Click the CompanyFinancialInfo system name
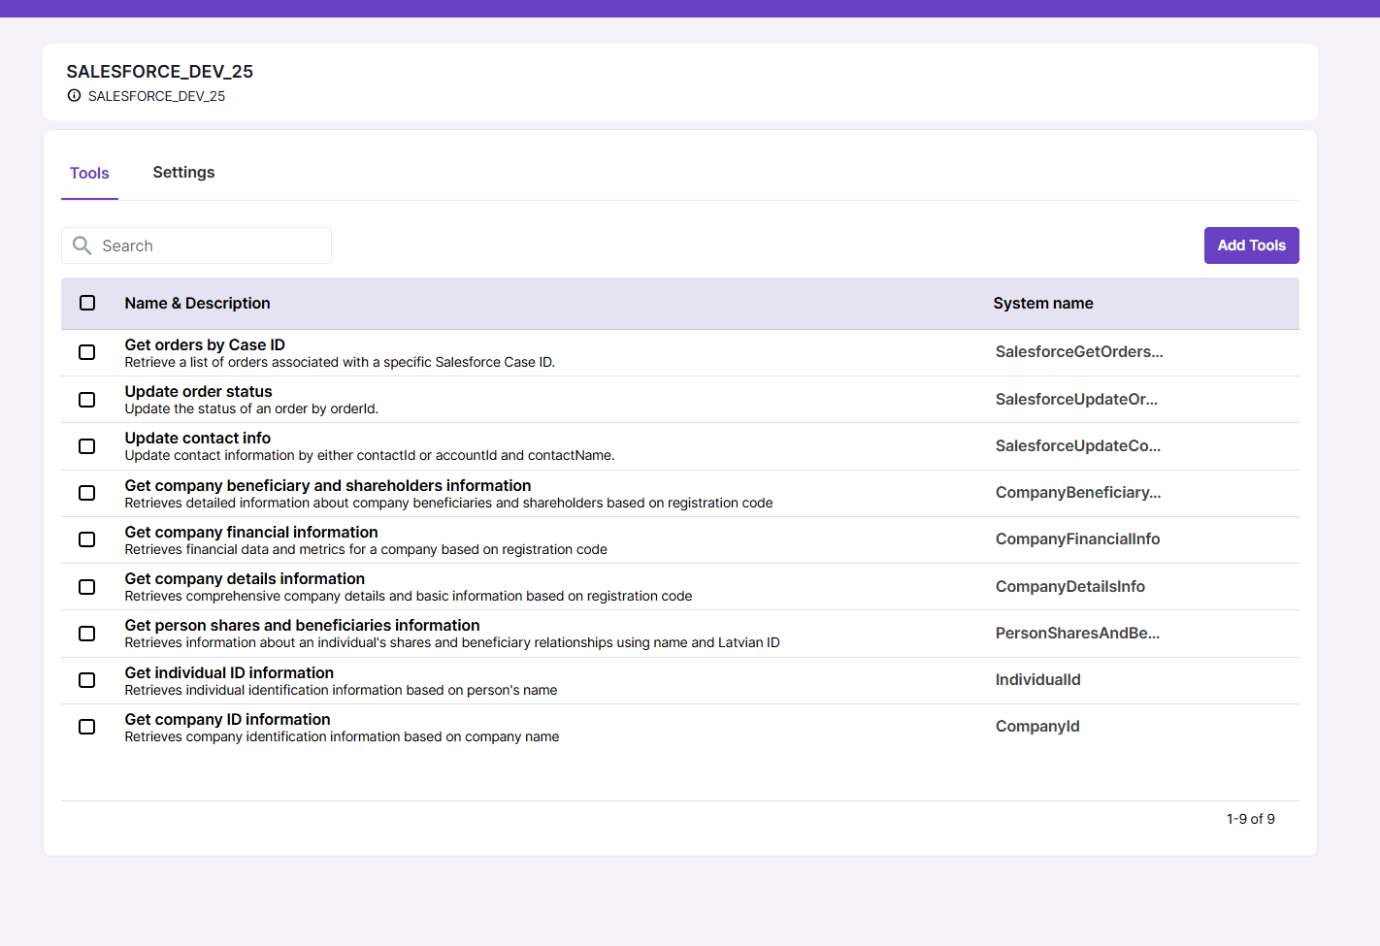The width and height of the screenshot is (1380, 946). [1077, 539]
